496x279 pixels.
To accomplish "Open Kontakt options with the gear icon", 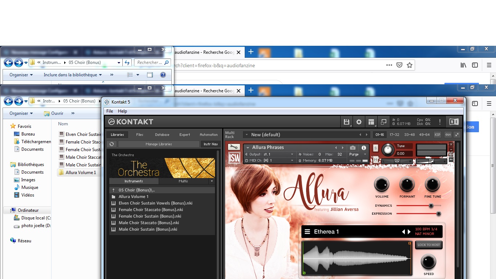I will [359, 122].
